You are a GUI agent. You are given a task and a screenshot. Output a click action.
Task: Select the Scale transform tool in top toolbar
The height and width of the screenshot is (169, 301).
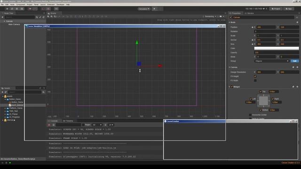coord(17,9)
